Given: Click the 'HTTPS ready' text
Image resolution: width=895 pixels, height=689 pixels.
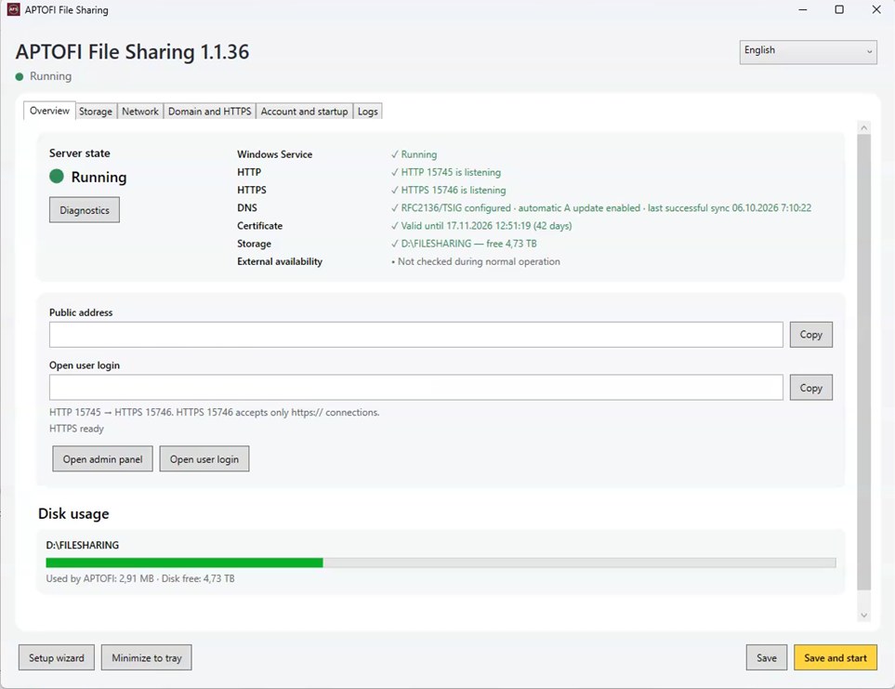Looking at the screenshot, I should 76,429.
